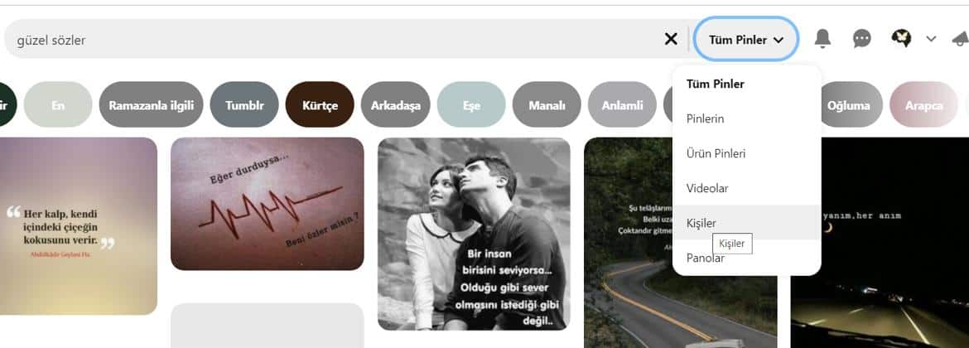Viewport: 969px width, 348px height.
Task: Select the En suggestion chip
Action: (x=58, y=105)
